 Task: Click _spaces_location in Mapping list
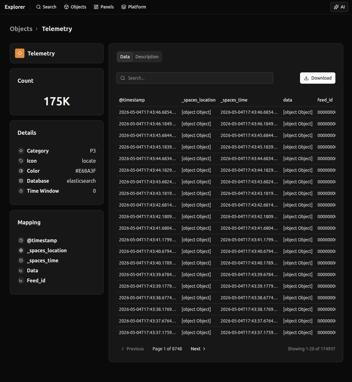47,250
